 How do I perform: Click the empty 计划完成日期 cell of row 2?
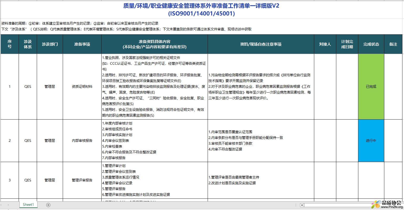click(x=347, y=141)
